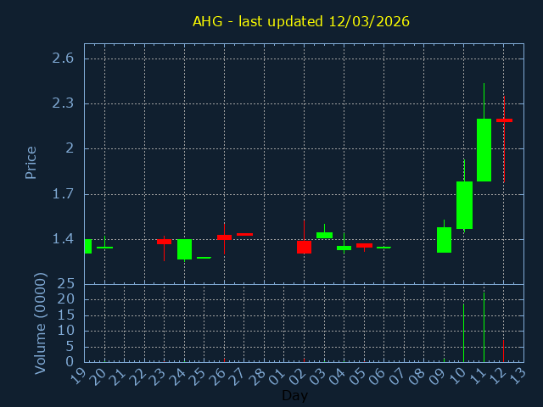
Task: Click the 2.6 price tick label
Action: [x=64, y=59]
